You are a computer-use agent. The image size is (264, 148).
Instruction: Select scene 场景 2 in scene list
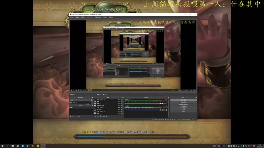pos(81,108)
